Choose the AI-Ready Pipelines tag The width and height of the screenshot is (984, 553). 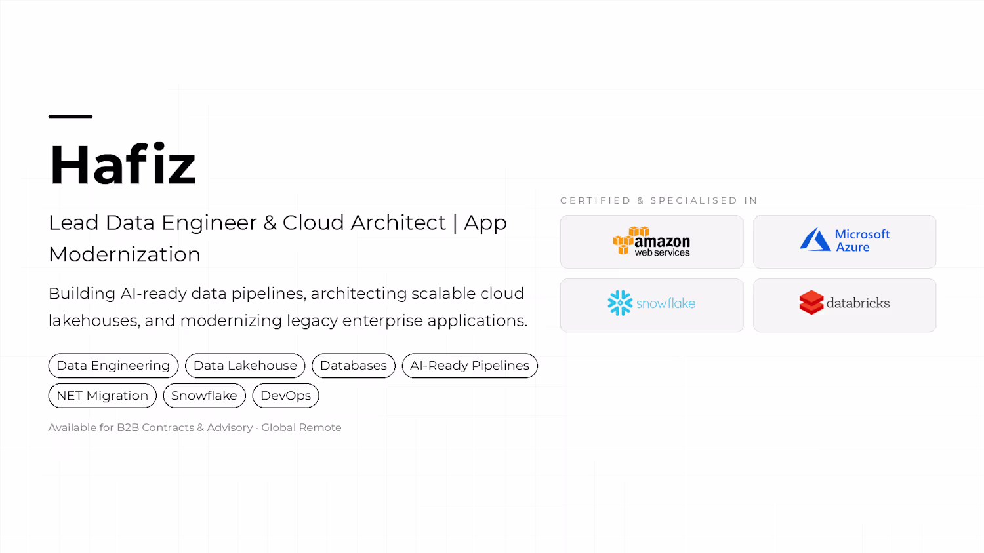pyautogui.click(x=470, y=366)
